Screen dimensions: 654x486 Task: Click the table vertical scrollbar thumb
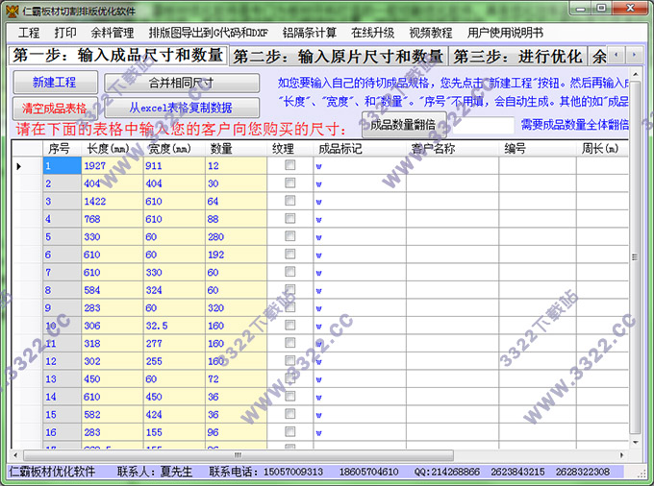coord(635,257)
